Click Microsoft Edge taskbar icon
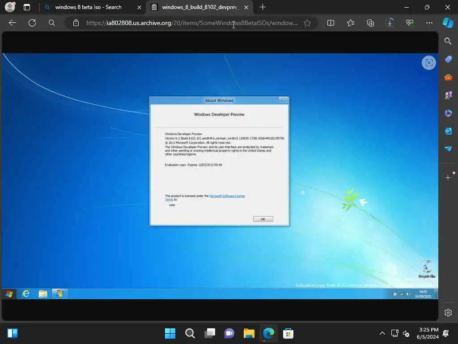Image resolution: width=458 pixels, height=344 pixels. 268,333
